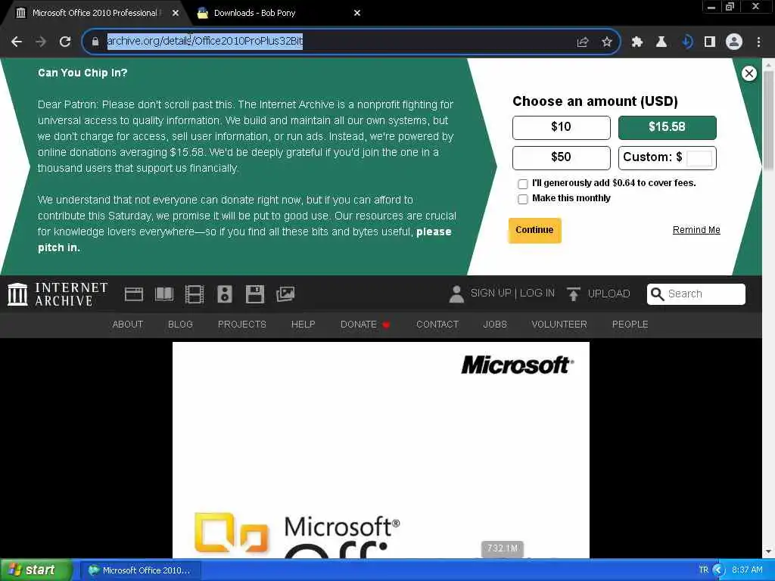Check Make this monthly
Screen dimensions: 775x581
[x=522, y=199]
